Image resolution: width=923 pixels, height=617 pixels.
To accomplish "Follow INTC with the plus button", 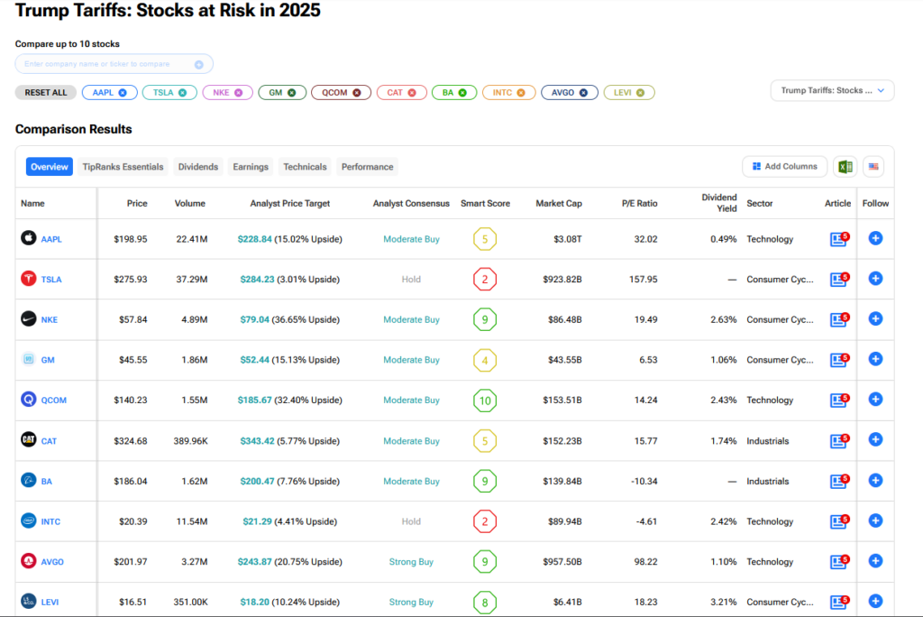I will [x=875, y=520].
